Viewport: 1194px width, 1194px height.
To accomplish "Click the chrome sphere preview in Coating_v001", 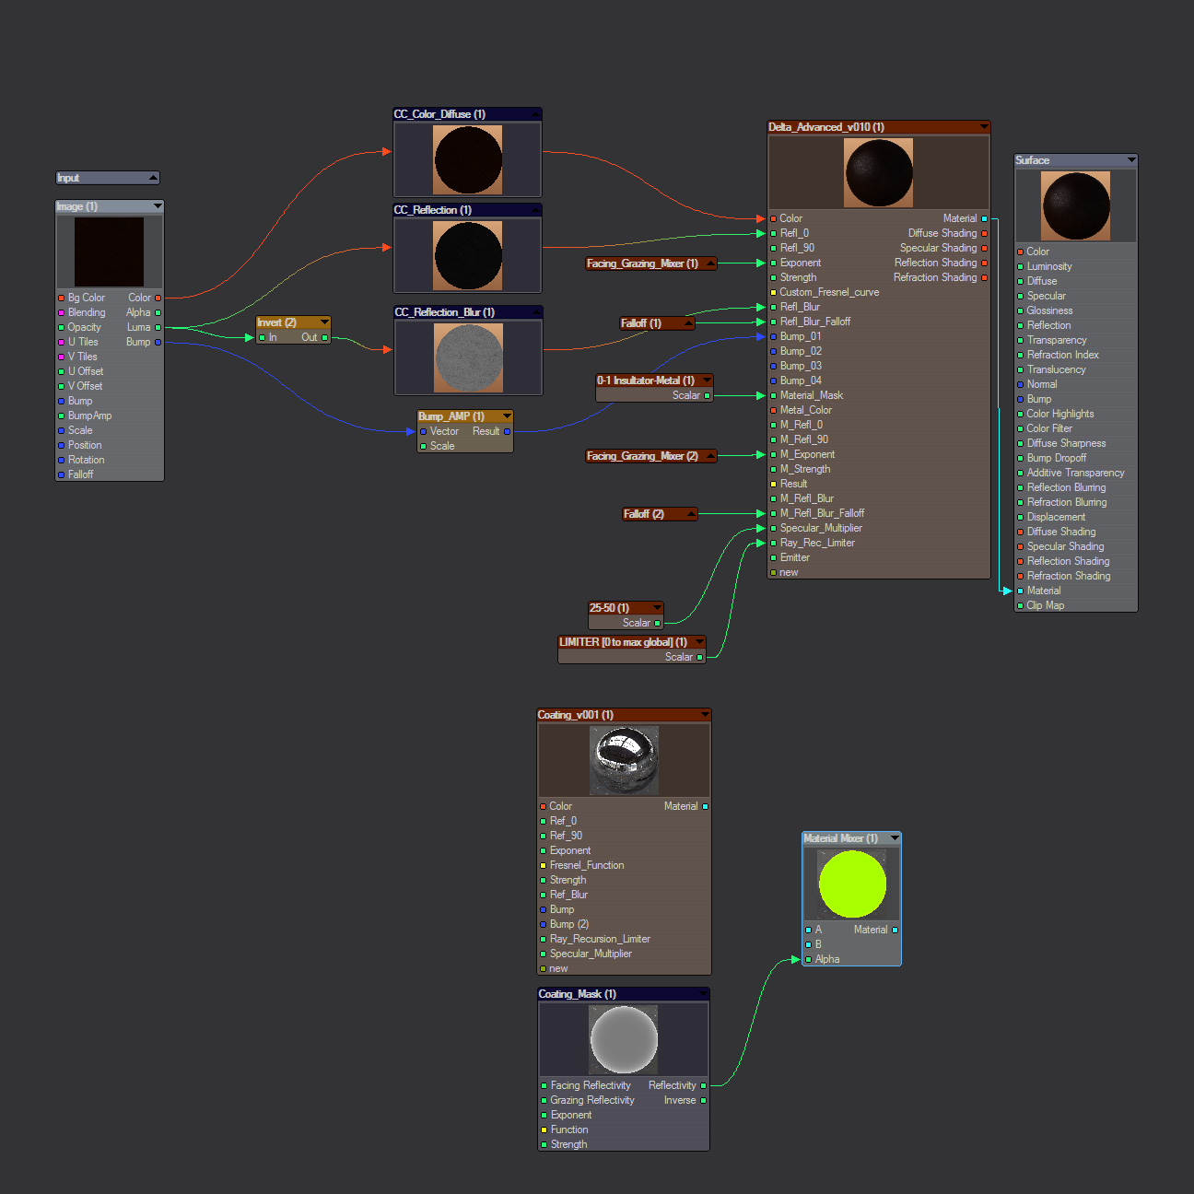I will click(x=624, y=760).
